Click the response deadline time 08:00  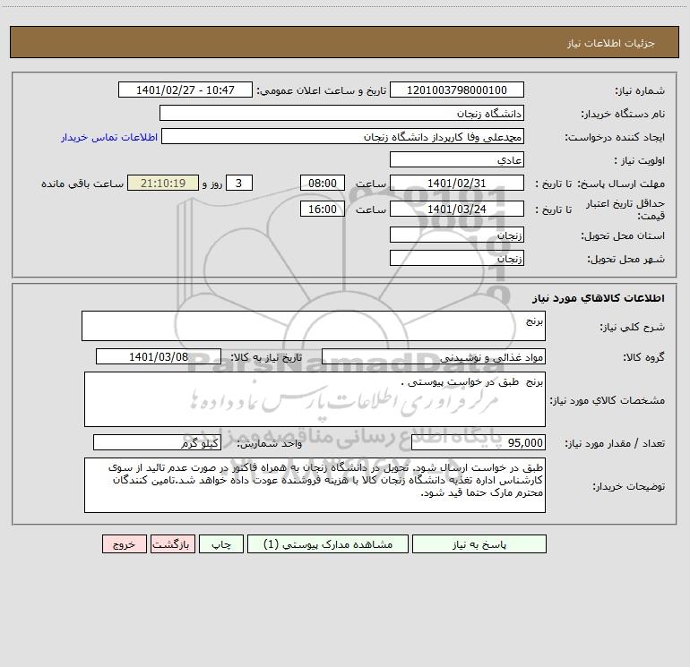pos(323,183)
